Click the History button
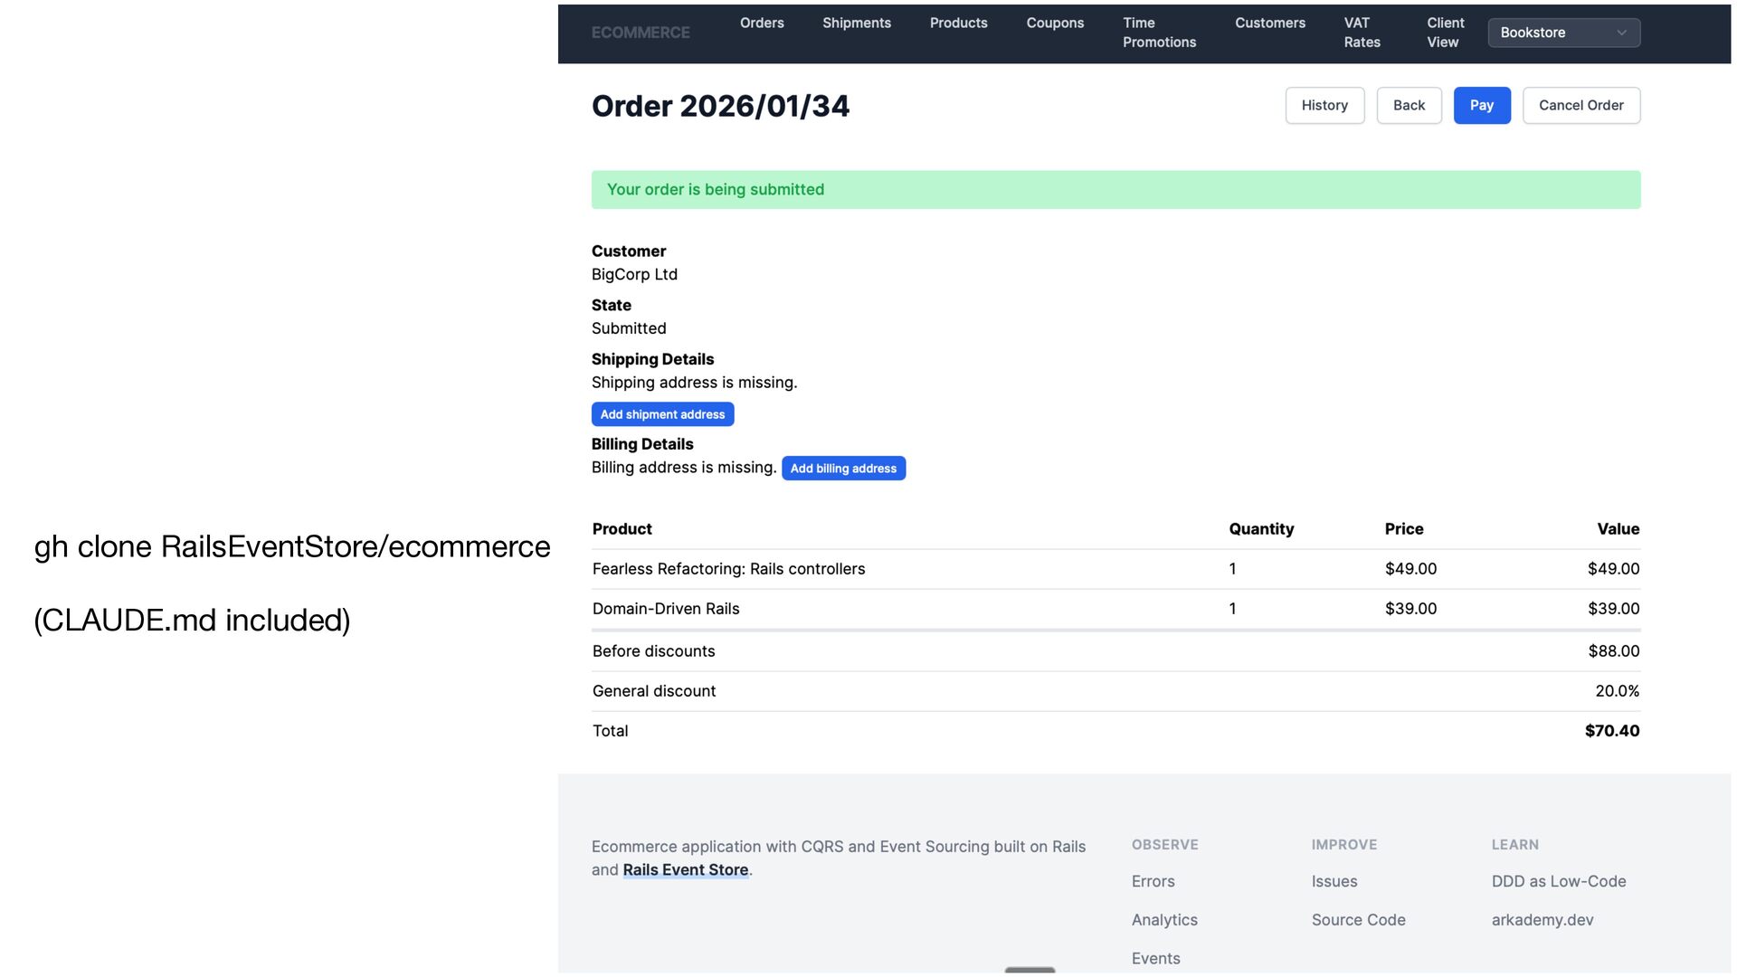This screenshot has height=977, width=1737. point(1324,106)
